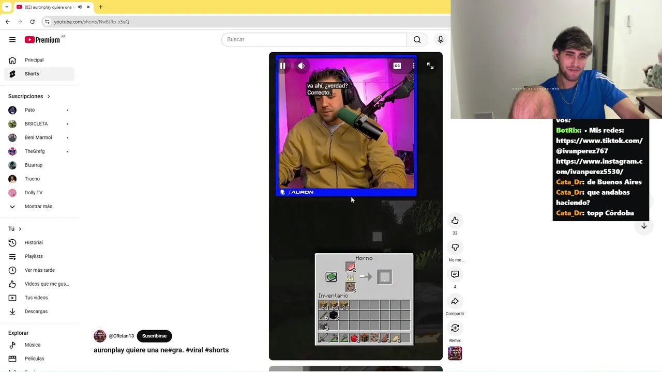Focus the Buscar search field

click(x=314, y=40)
